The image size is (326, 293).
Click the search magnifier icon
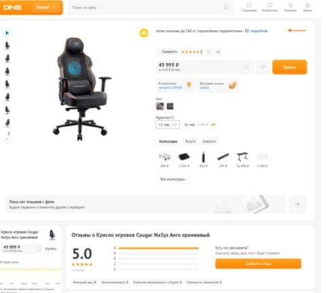point(226,7)
